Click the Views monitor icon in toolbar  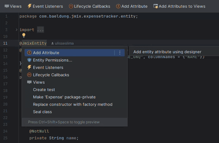point(7,6)
